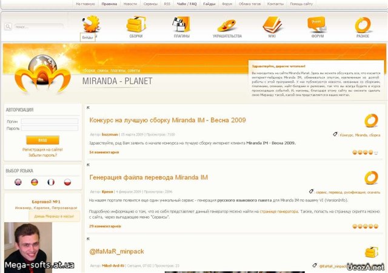Click arrow icon above Генерация файла article
388x273 pixels.
pyautogui.click(x=88, y=165)
